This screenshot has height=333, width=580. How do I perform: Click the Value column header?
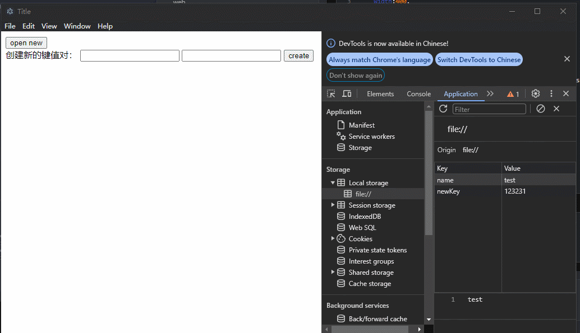pos(538,168)
